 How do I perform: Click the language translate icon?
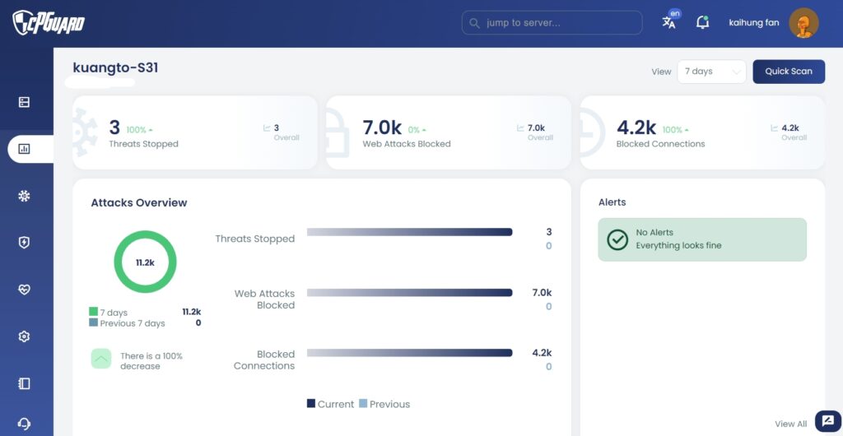669,21
